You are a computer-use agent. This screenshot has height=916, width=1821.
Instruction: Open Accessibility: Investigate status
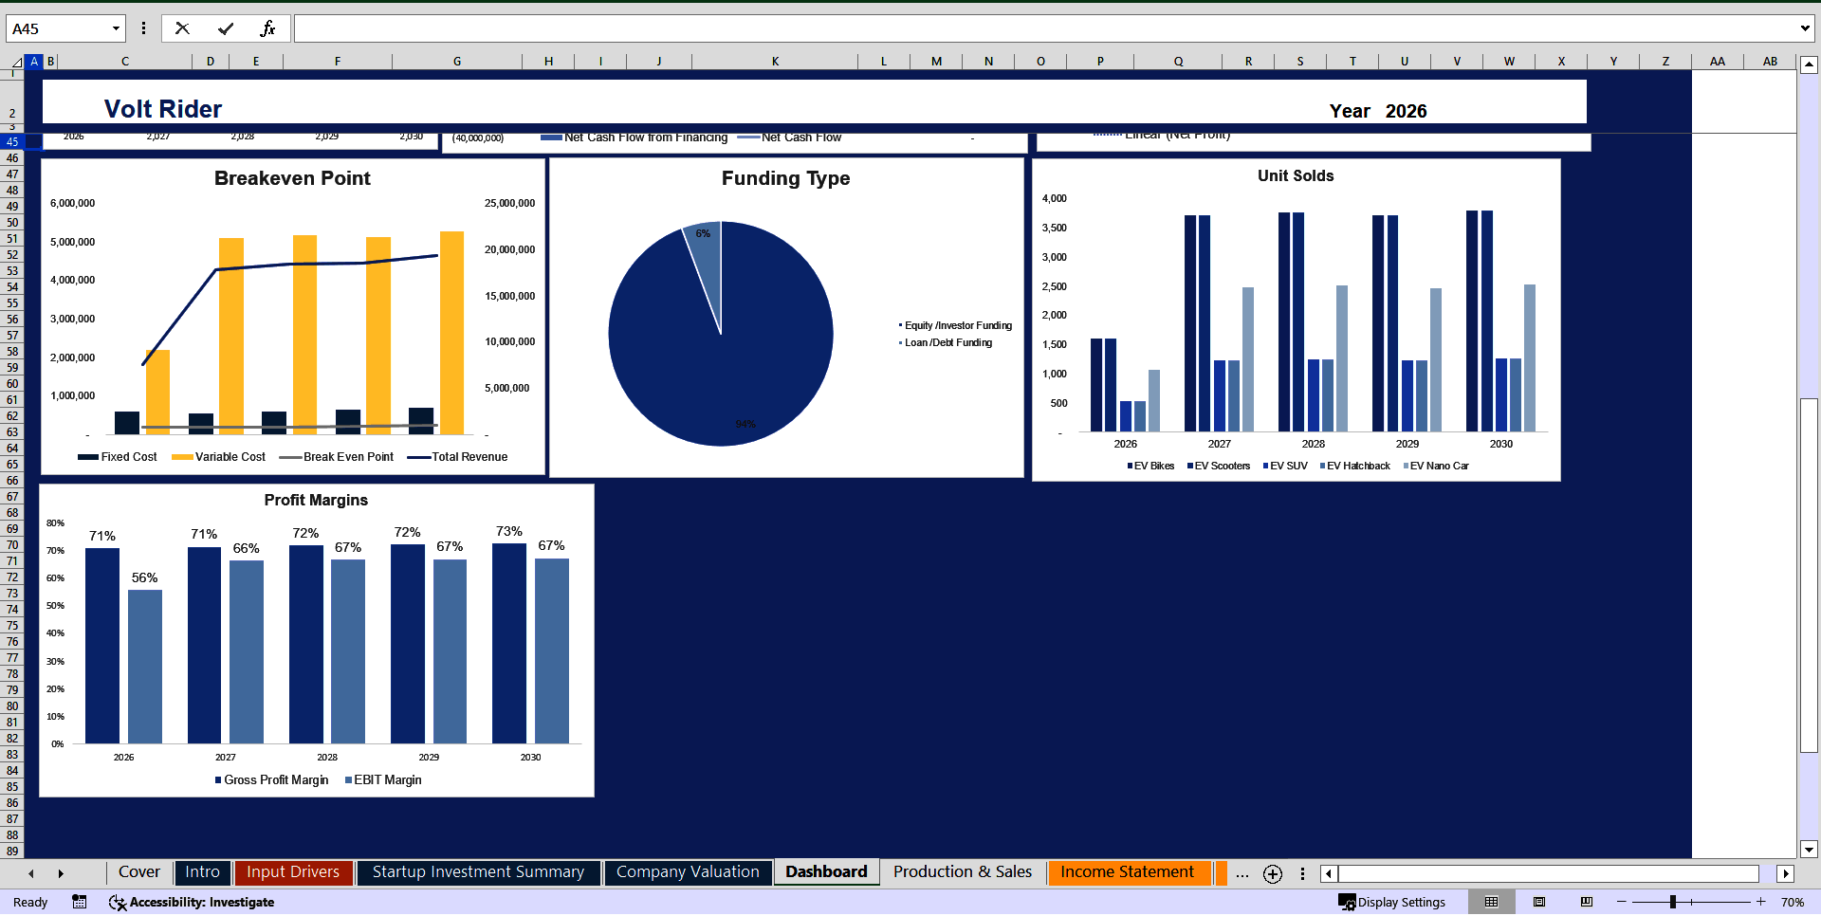(x=192, y=902)
